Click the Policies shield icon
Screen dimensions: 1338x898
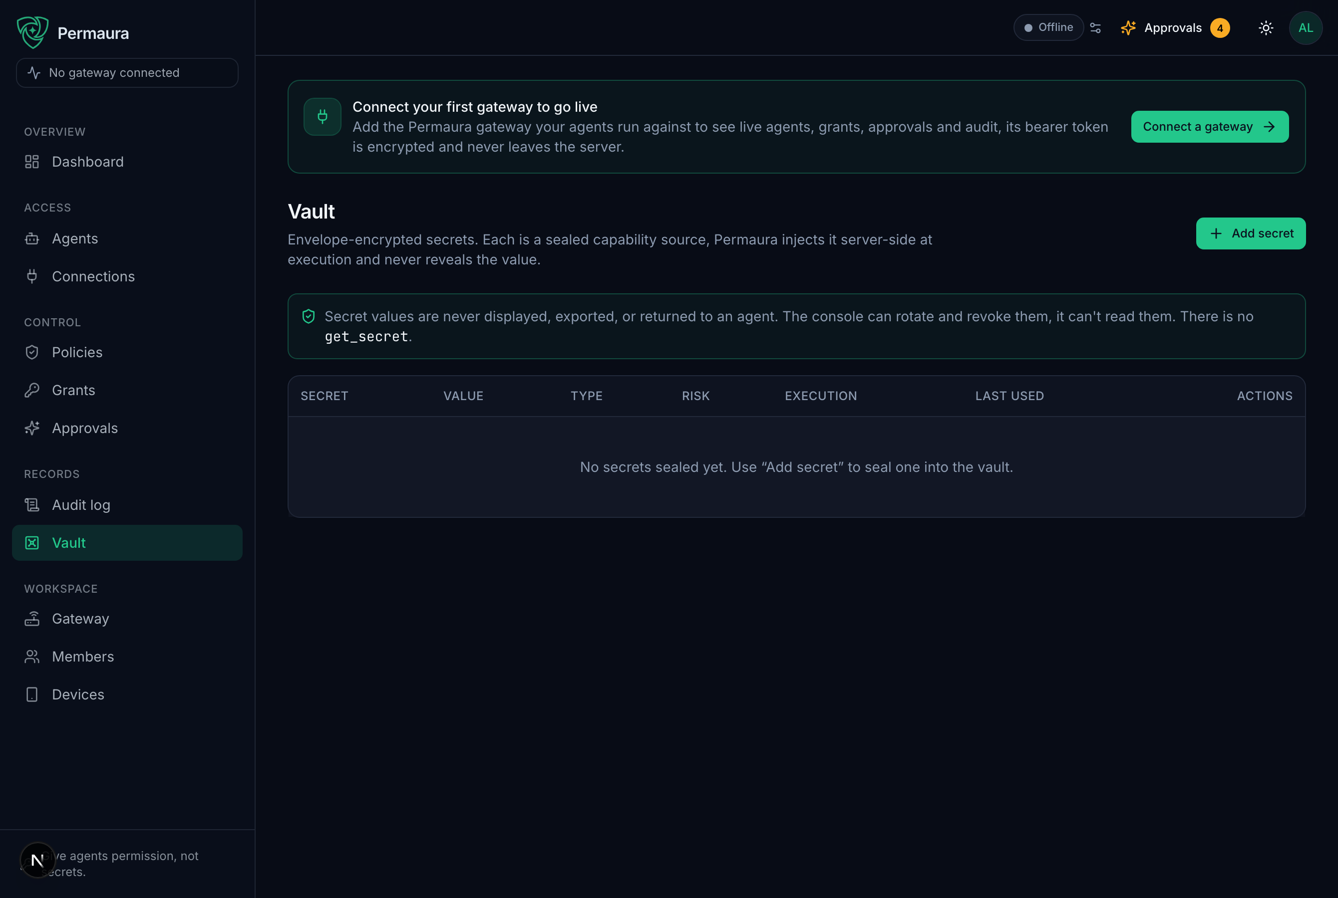pyautogui.click(x=32, y=352)
